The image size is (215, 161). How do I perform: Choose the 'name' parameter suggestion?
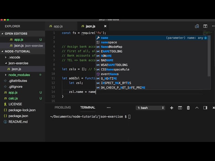coord(152,38)
